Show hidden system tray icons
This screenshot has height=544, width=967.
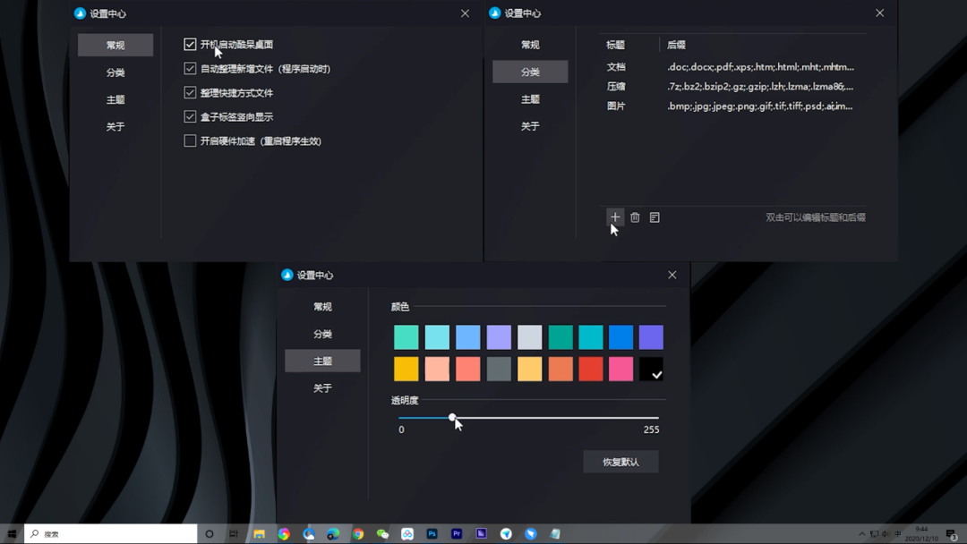[x=861, y=533]
